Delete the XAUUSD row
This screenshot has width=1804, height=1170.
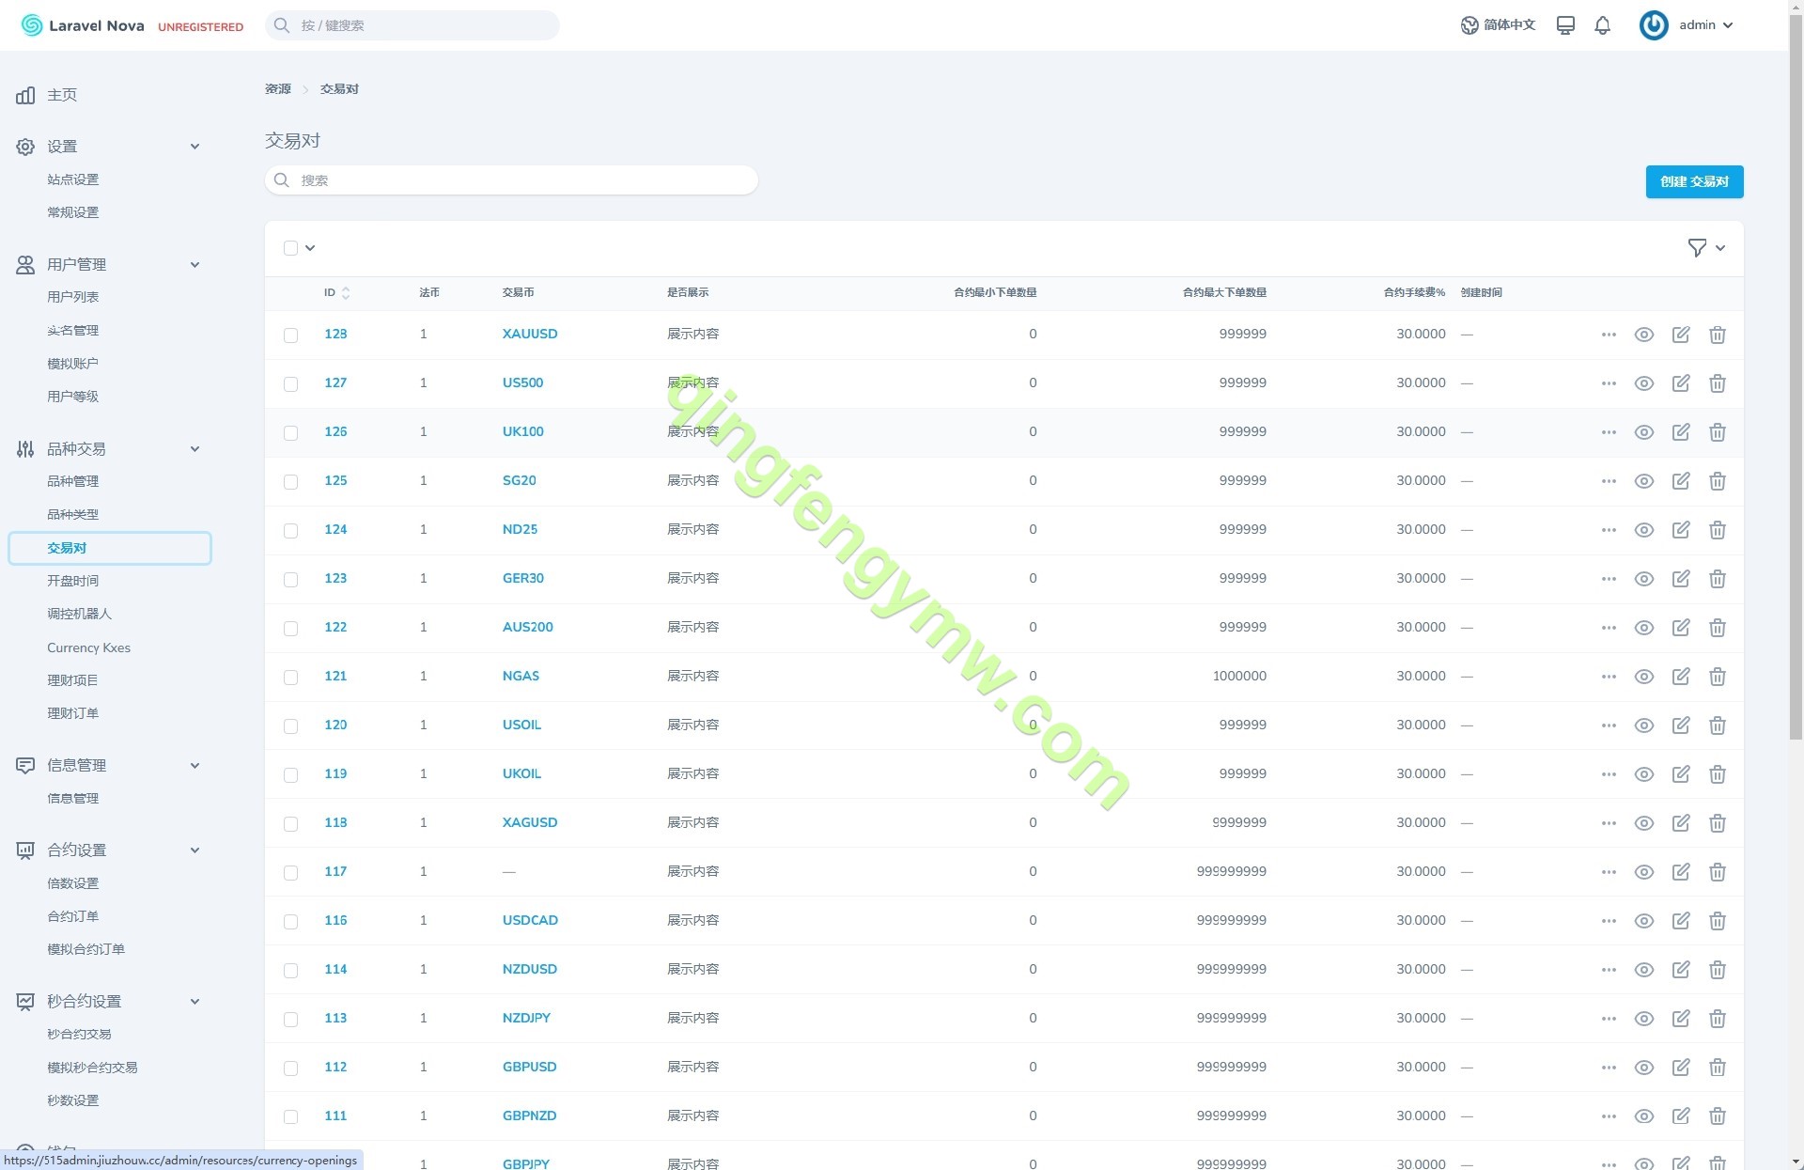click(x=1718, y=335)
